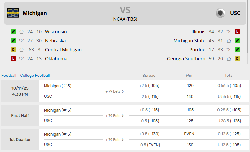Screen dimensions: 250x152
Task: Click the Michigan team logo
Action: point(13,13)
